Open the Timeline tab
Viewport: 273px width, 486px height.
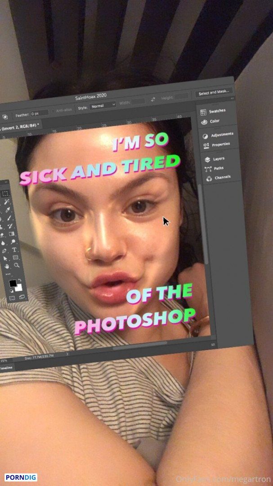pos(6,368)
